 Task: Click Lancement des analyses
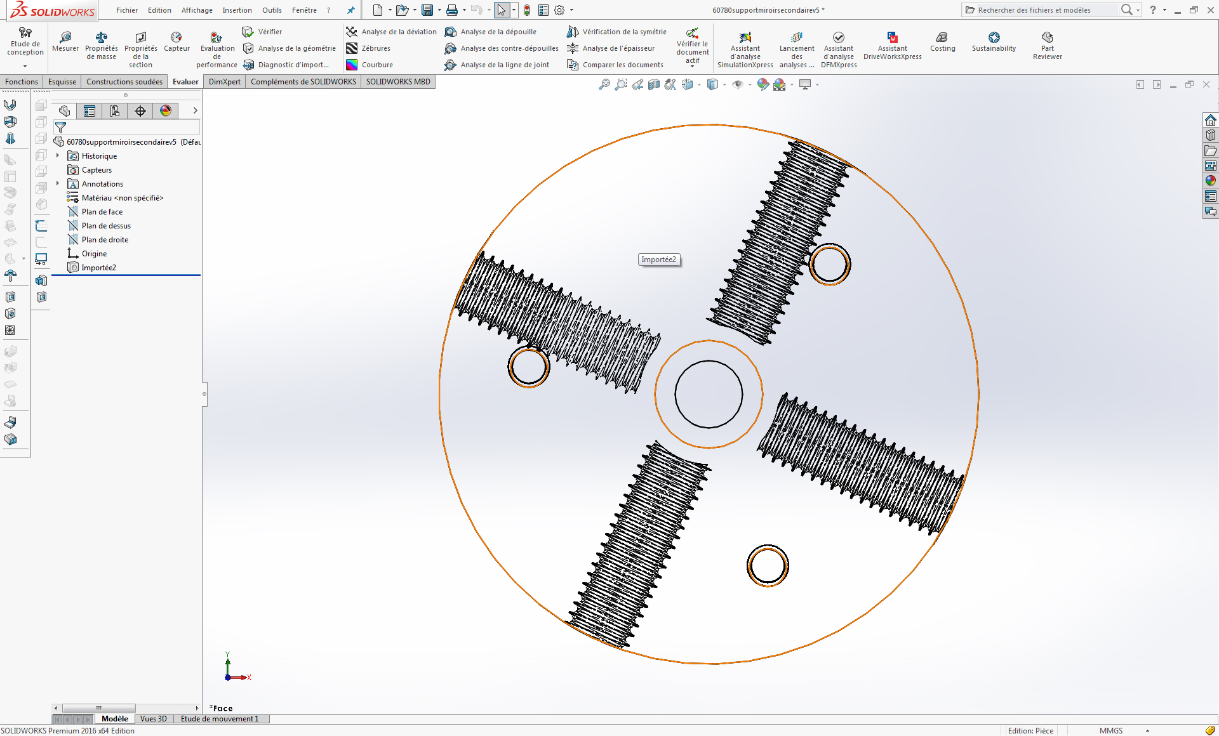tap(797, 49)
